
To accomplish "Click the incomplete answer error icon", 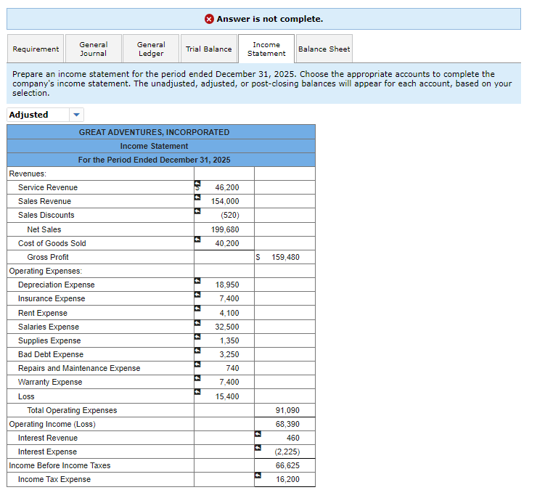I will (x=209, y=19).
